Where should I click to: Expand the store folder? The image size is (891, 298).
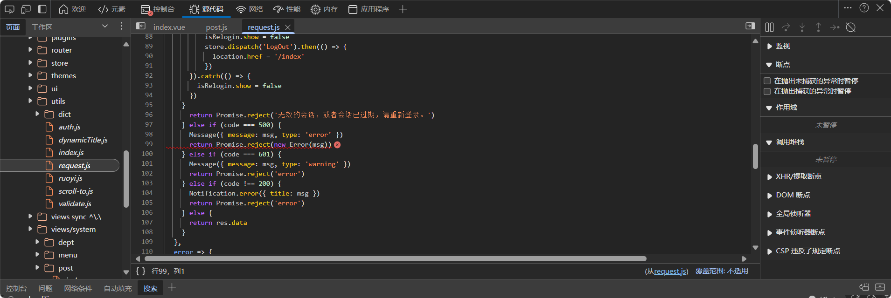pyautogui.click(x=30, y=63)
